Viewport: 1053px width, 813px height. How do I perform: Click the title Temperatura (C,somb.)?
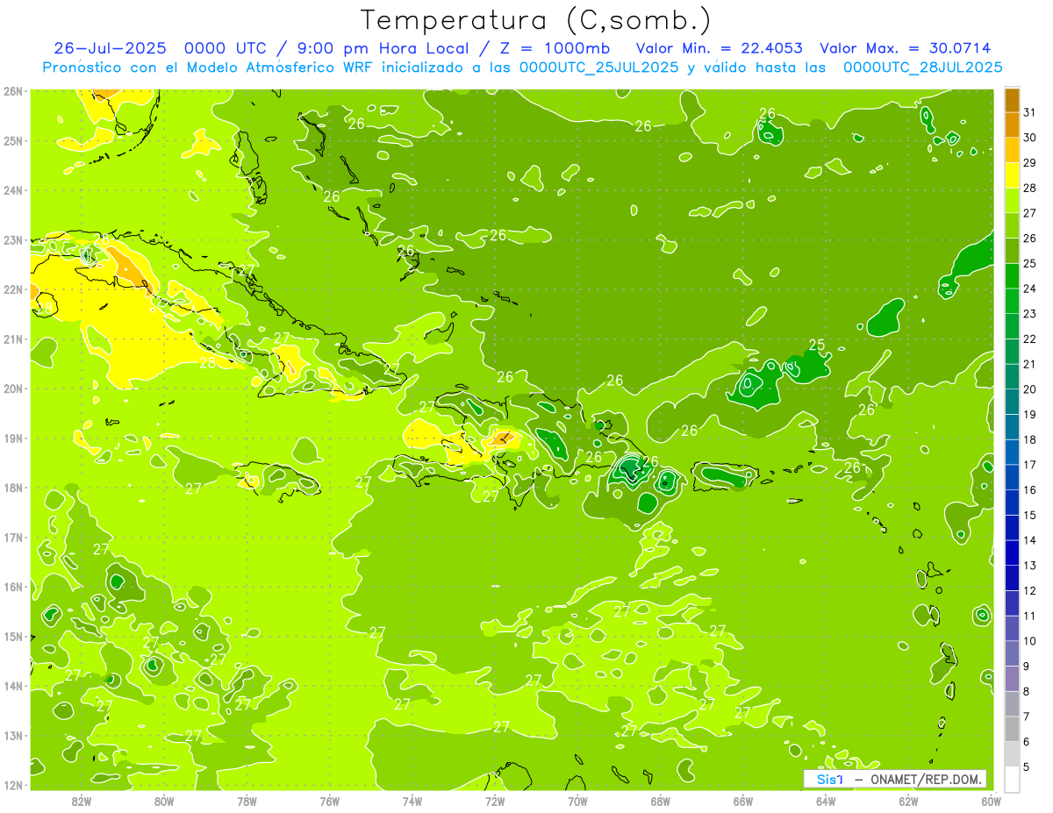[x=535, y=21]
